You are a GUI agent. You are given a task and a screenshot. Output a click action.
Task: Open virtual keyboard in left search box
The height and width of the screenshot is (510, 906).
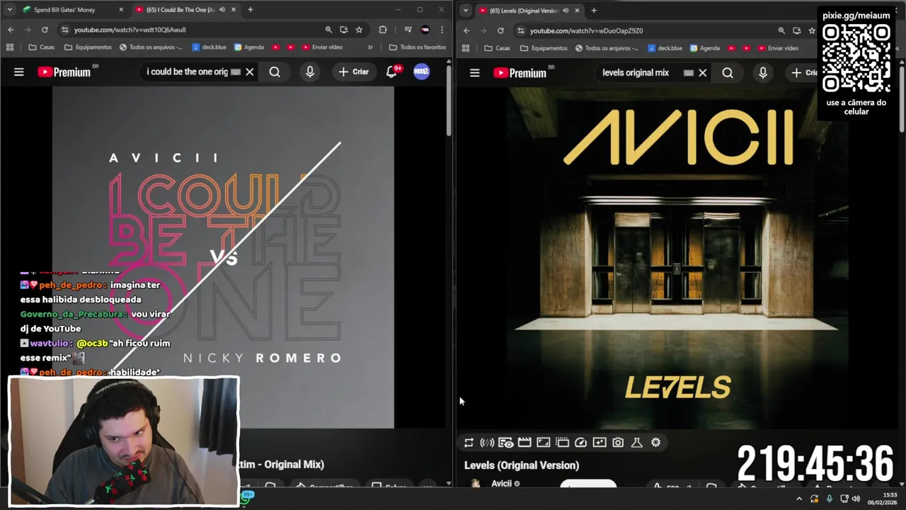coord(236,72)
